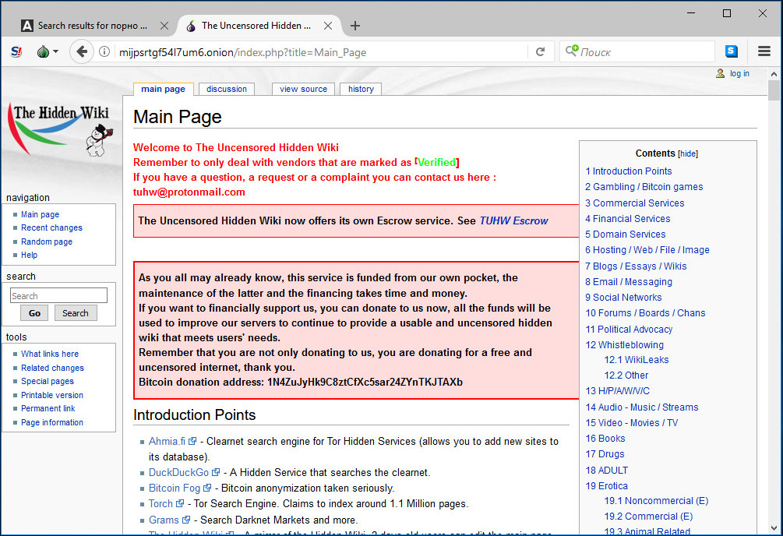Click the NoScript icon in the toolbar

click(x=16, y=52)
